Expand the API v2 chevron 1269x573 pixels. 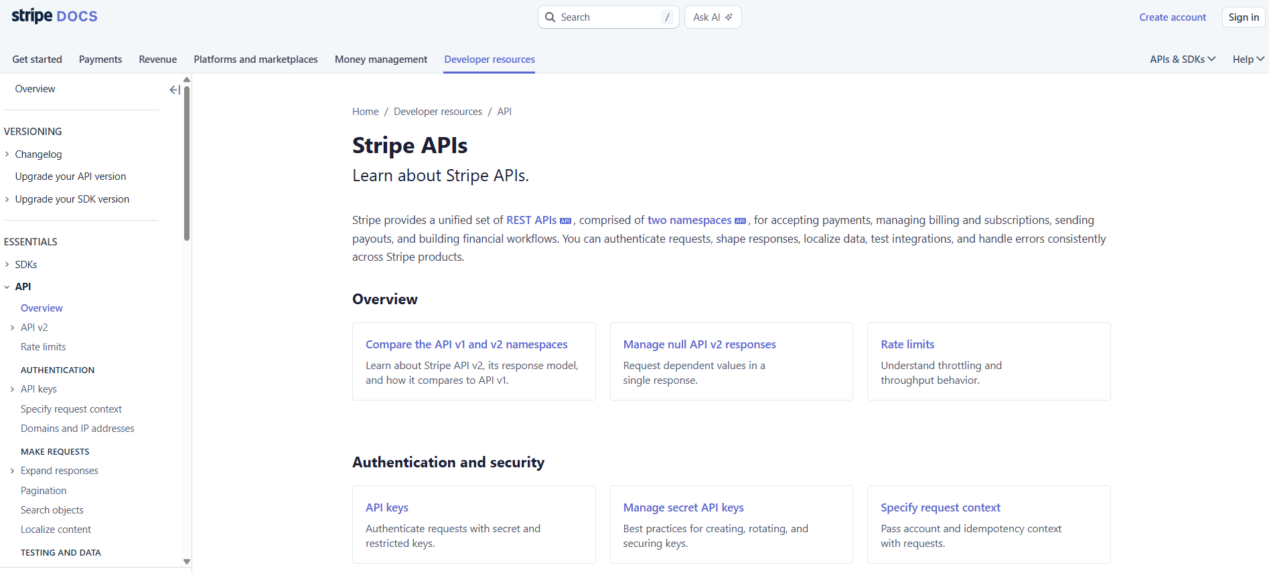[13, 328]
